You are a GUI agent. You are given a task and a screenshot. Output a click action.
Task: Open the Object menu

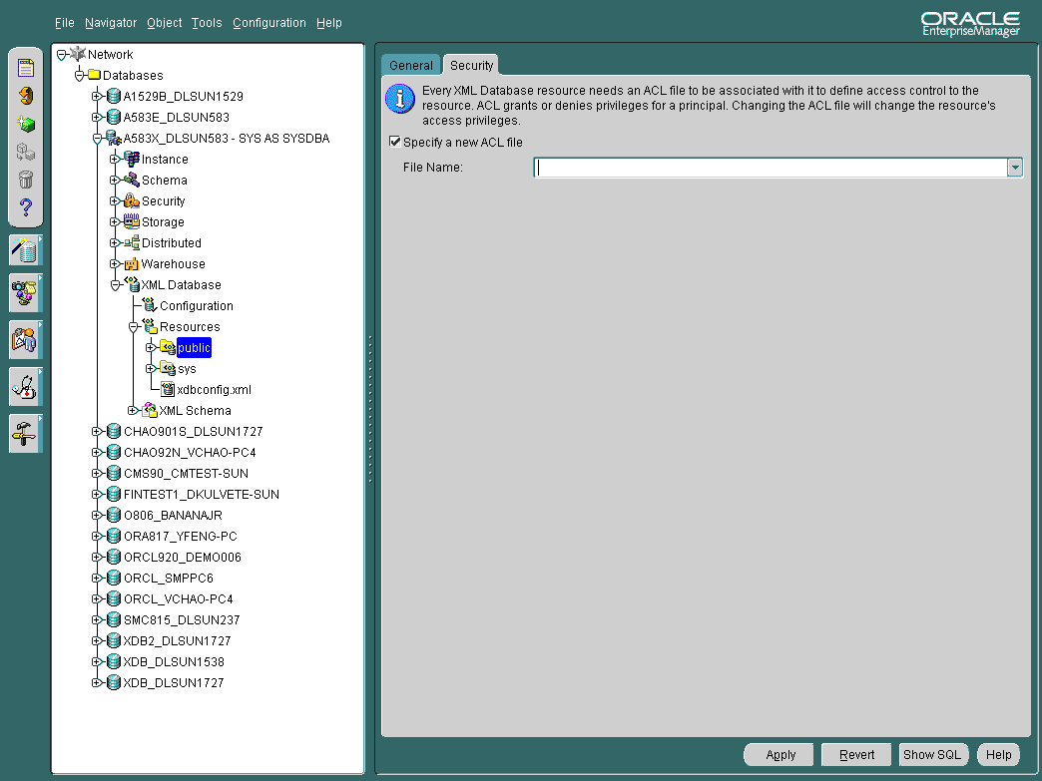point(164,22)
